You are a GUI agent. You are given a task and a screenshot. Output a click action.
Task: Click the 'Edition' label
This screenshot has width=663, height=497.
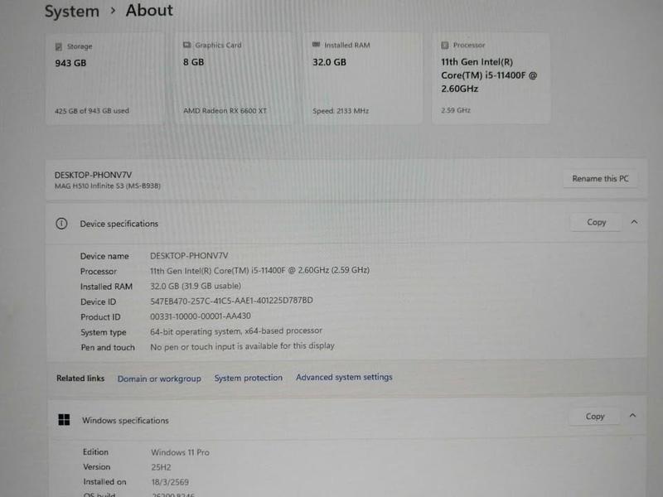tap(95, 451)
